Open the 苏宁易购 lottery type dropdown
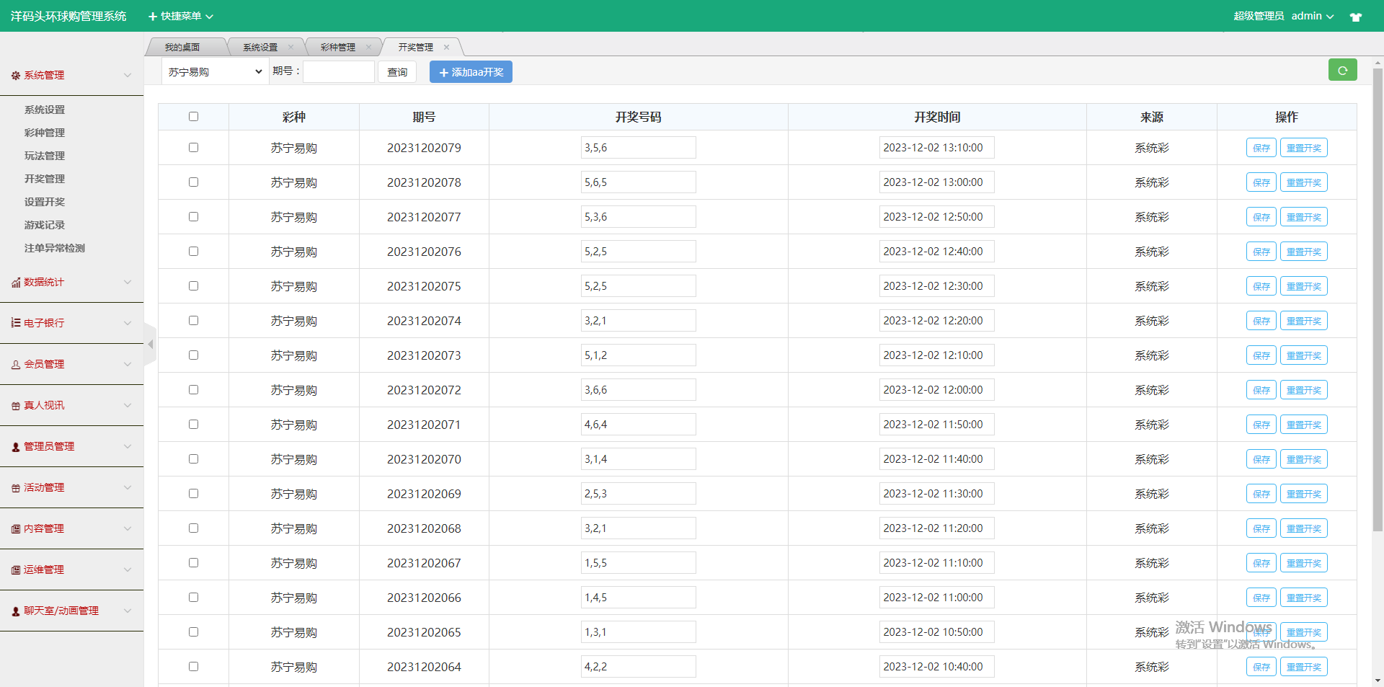 [x=214, y=72]
